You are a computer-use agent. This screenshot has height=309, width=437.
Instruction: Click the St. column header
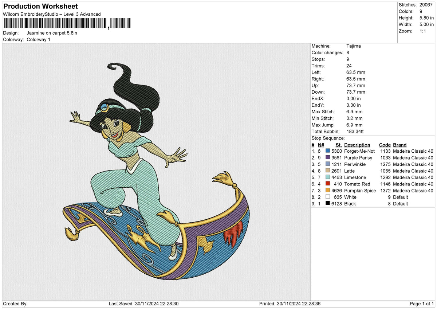(339, 145)
